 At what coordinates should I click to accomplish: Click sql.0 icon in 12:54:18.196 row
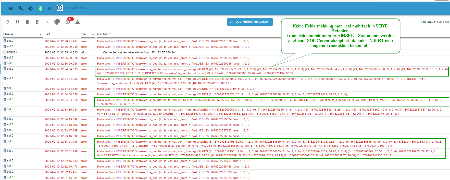coord(5,125)
